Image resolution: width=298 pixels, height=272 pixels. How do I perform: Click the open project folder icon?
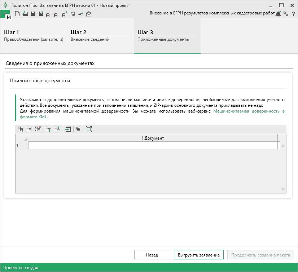tap(25, 14)
